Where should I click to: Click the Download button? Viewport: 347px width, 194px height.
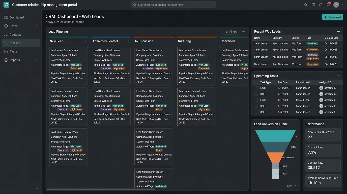332,17
